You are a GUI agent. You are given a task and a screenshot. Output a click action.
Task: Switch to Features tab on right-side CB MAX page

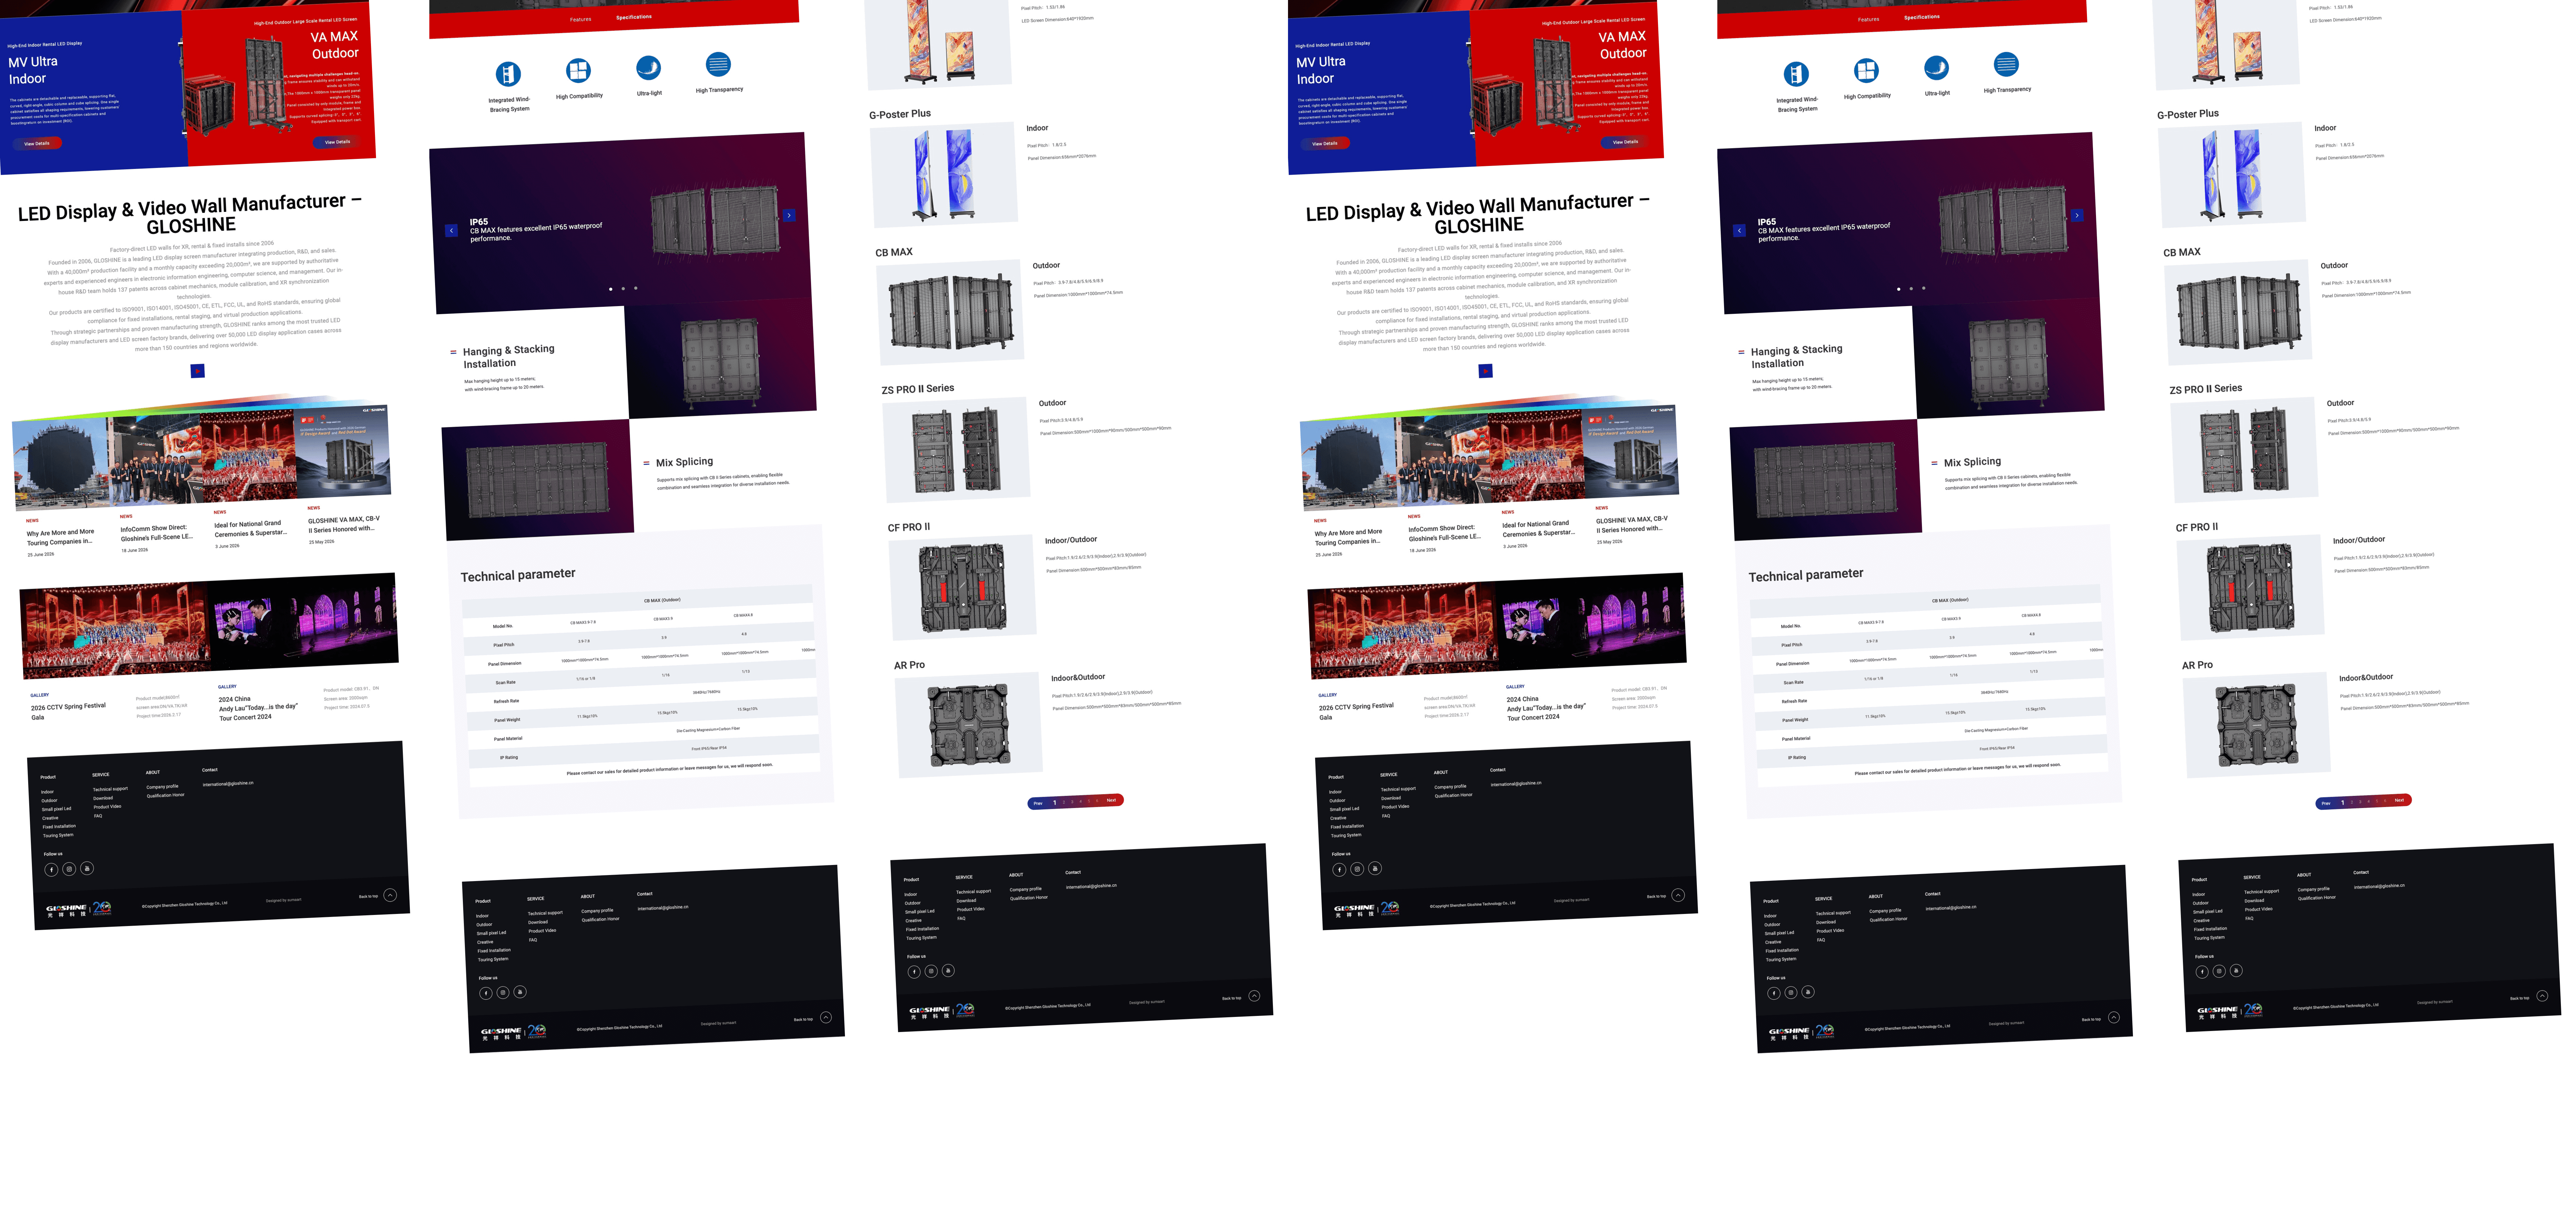coord(1869,19)
